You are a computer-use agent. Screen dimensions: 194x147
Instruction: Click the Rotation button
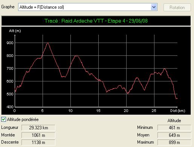click(x=177, y=8)
